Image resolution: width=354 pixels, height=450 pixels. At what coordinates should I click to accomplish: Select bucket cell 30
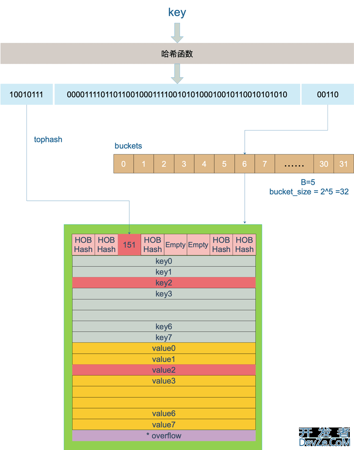click(324, 164)
